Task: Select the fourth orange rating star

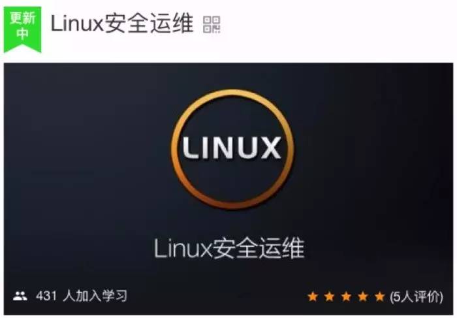Action: (x=363, y=296)
